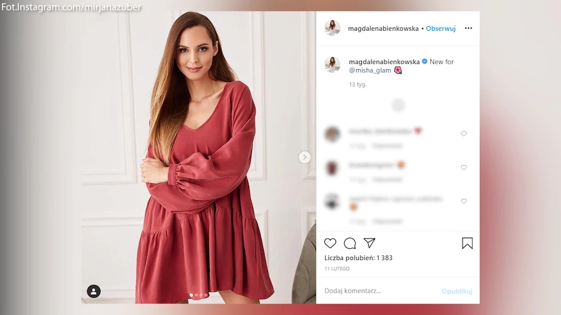Like the first blurred comment
This screenshot has width=561, height=315.
click(x=463, y=133)
